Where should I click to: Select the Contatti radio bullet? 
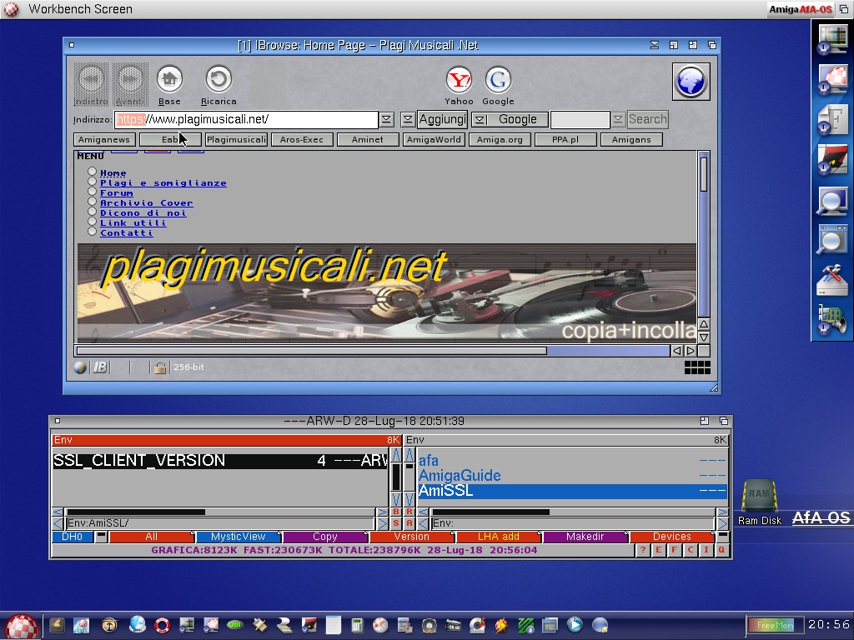(93, 232)
